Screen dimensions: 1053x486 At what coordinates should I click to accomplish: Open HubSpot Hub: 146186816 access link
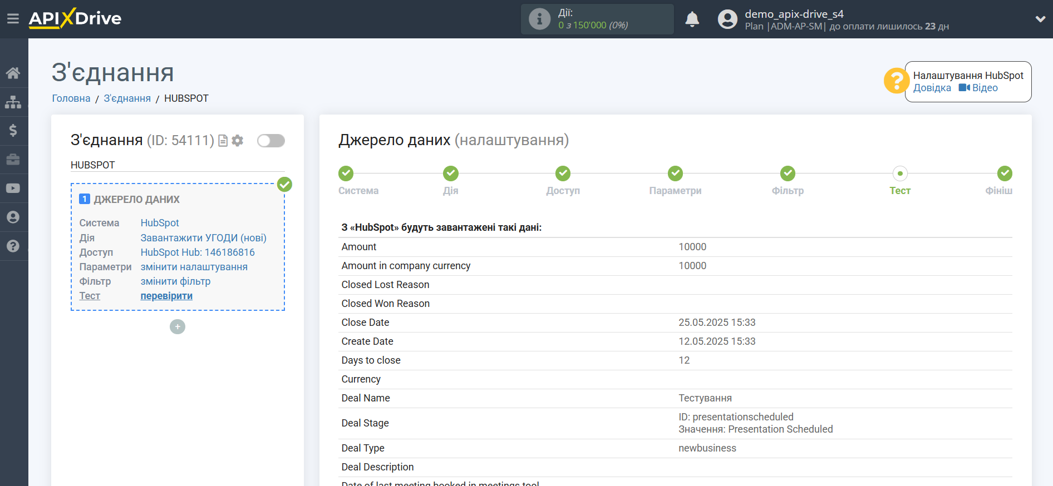tap(198, 252)
